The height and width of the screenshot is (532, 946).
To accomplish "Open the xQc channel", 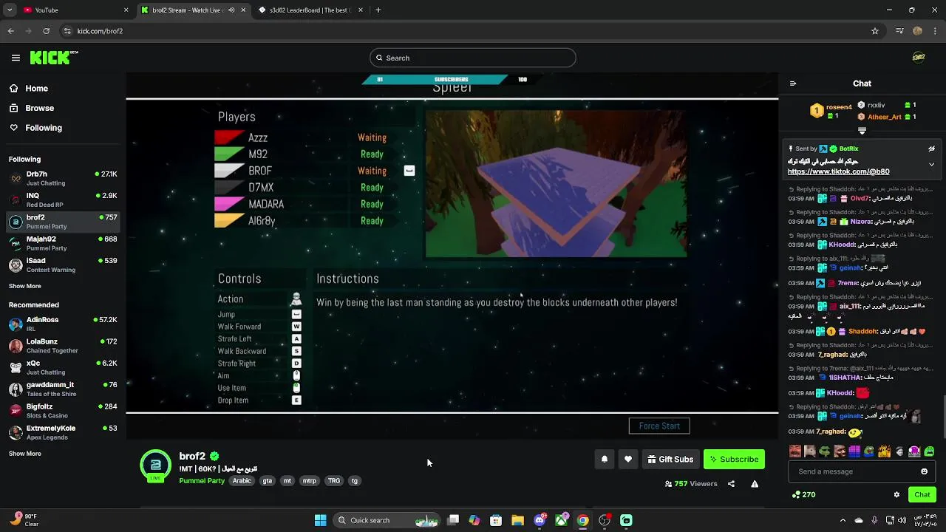I will coord(63,367).
